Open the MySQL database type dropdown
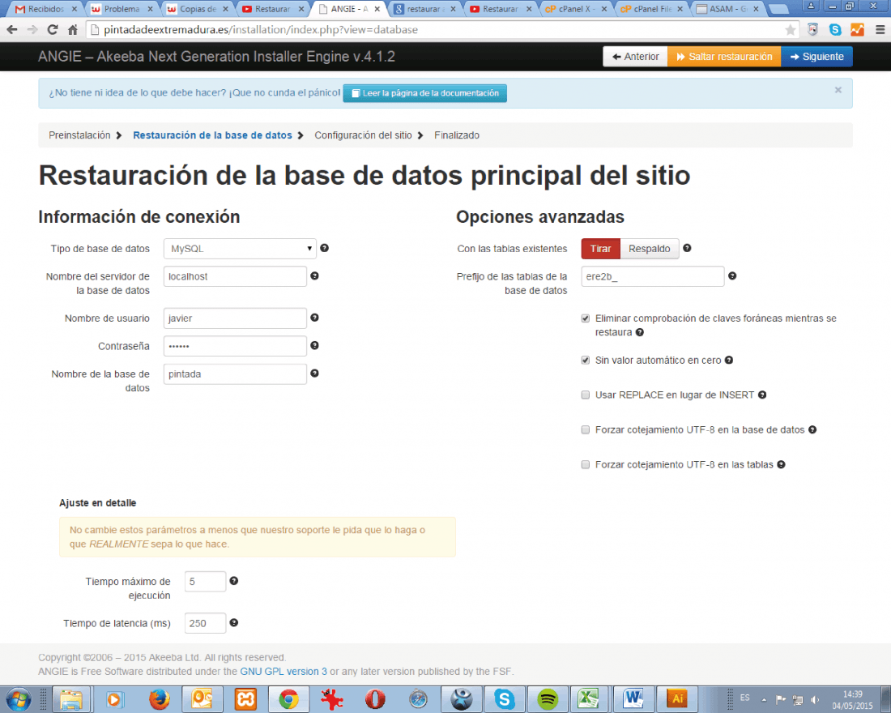Screen dimensions: 891x713 click(240, 249)
